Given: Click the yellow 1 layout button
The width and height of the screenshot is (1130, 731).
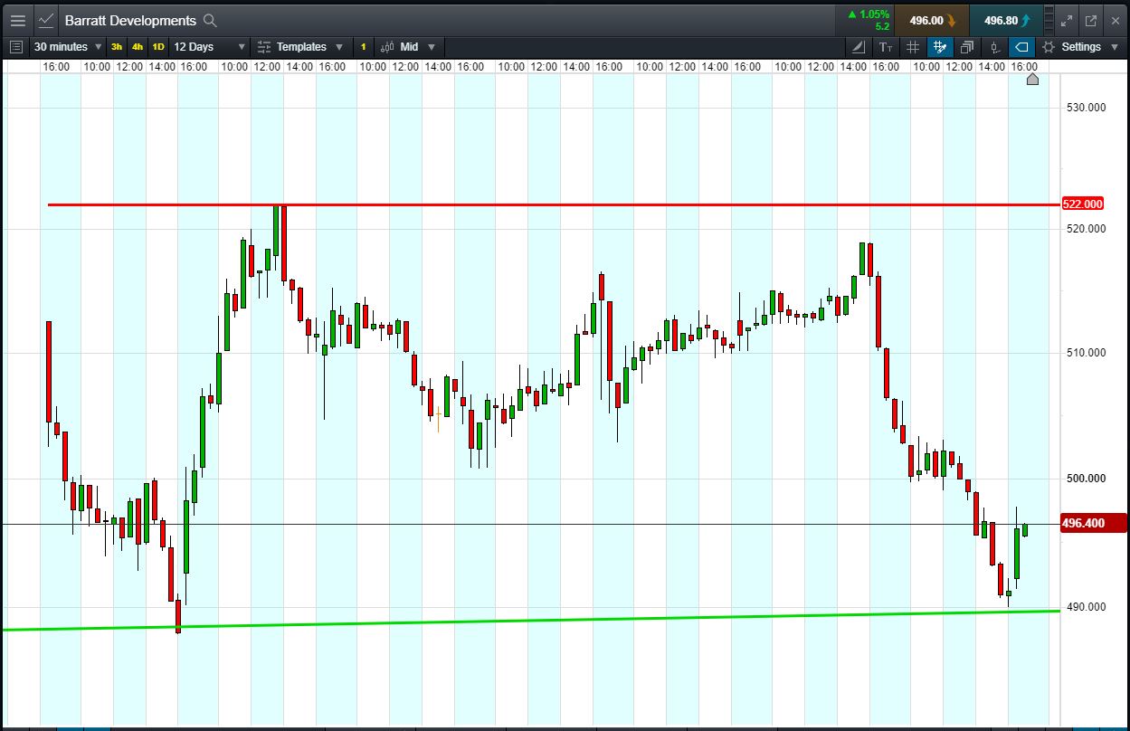Looking at the screenshot, I should tap(364, 47).
